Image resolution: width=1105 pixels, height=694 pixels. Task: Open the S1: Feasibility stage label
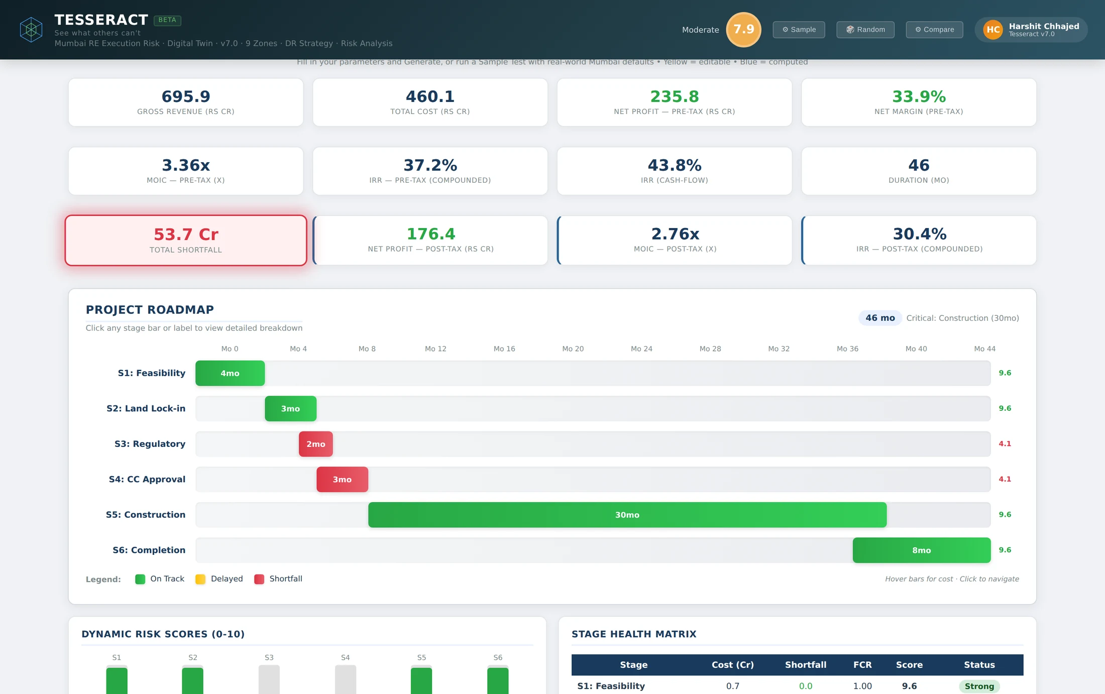pyautogui.click(x=152, y=373)
